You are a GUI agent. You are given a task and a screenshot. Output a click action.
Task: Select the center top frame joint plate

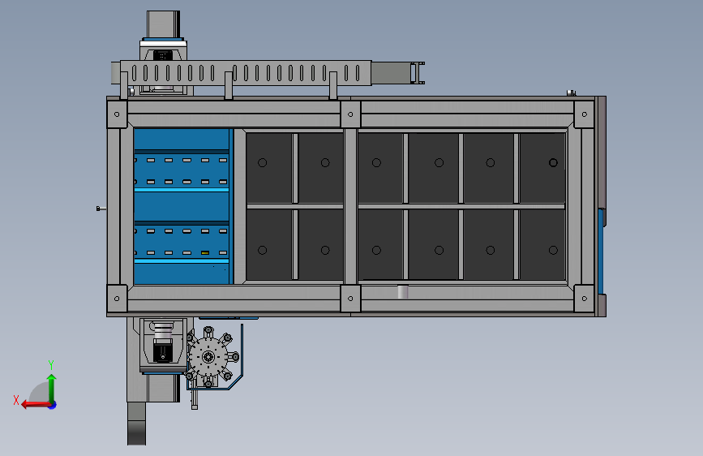(350, 114)
